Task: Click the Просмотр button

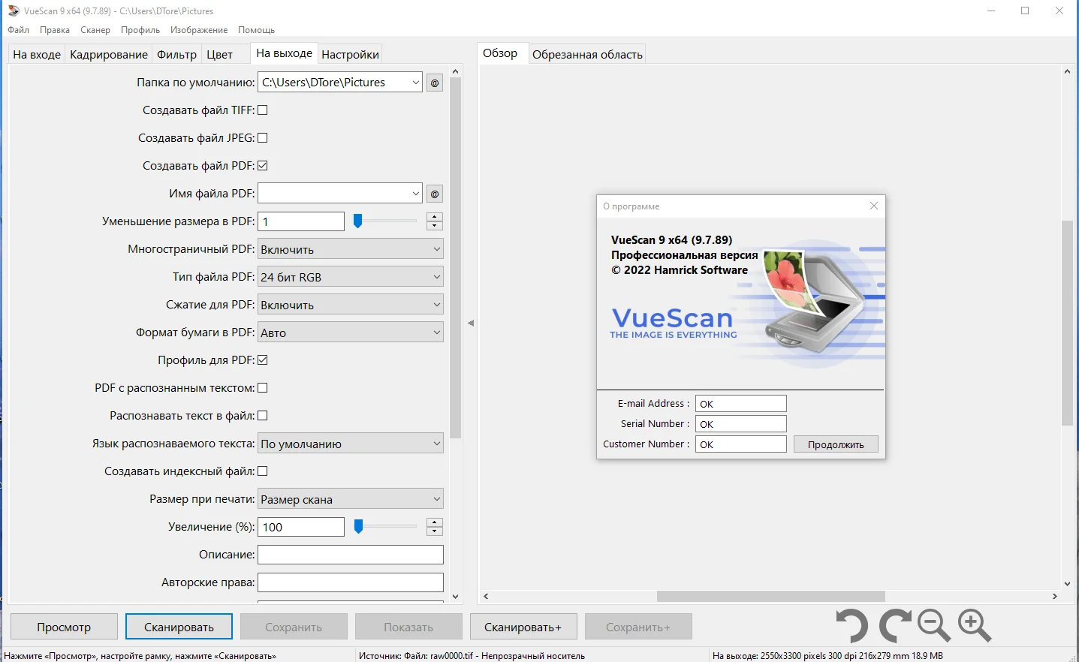Action: click(x=64, y=627)
